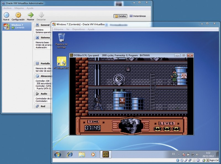The width and height of the screenshot is (221, 164).
Task: Click the Pantalla section header
Action: point(43,64)
